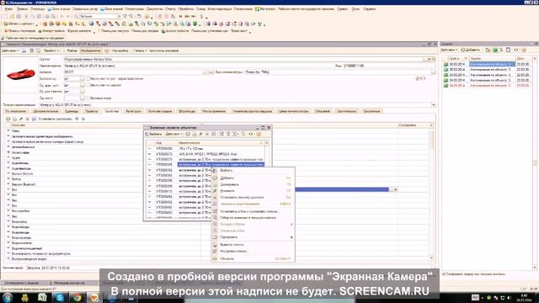The image size is (539, 303).
Task: Click the icon beside Обмен с сайтом
Action: pyautogui.click(x=5, y=24)
